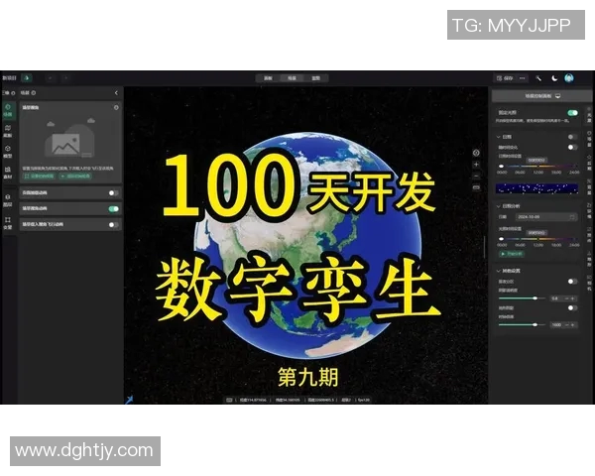Adjust the upper colorful time-of-day slider
The height and width of the screenshot is (476, 595).
tap(538, 166)
